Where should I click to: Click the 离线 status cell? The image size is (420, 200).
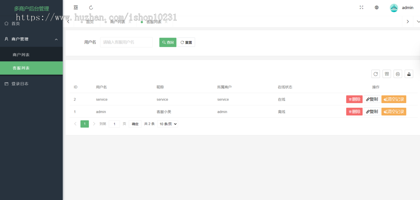click(281, 112)
